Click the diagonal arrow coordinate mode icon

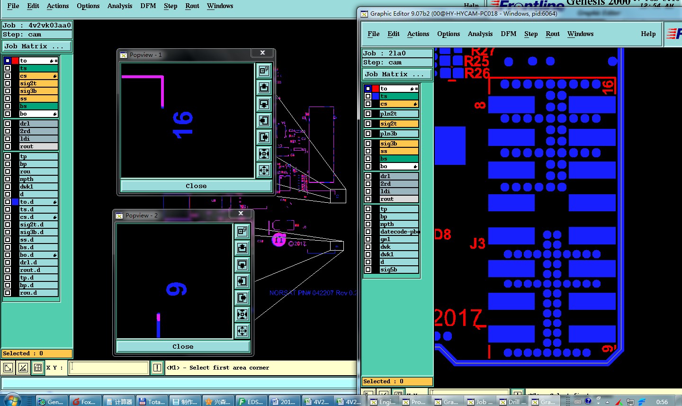(x=8, y=367)
